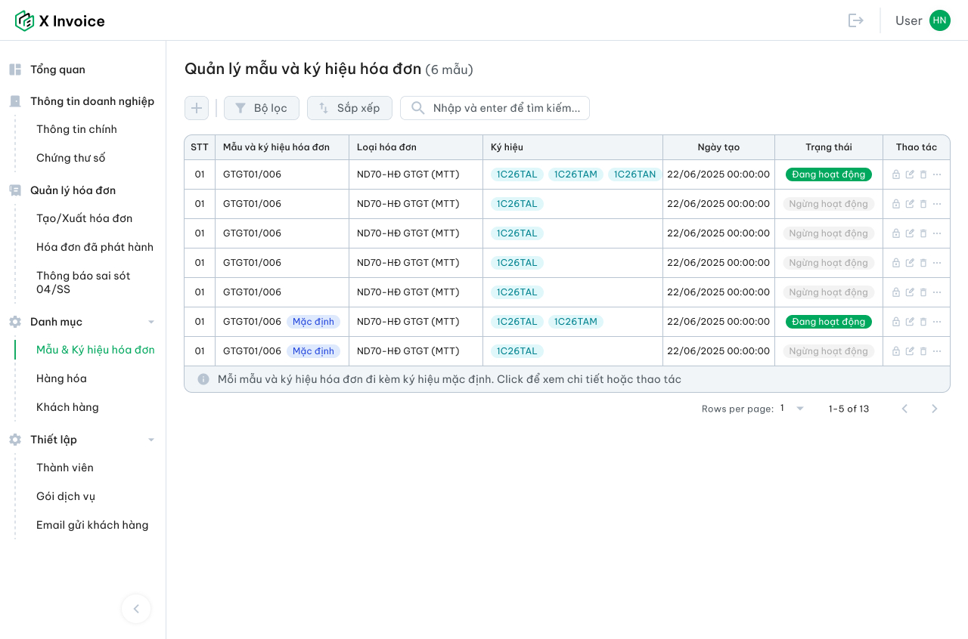Click the edit icon in last table row
Screen dimensions: 968x639
click(x=910, y=351)
